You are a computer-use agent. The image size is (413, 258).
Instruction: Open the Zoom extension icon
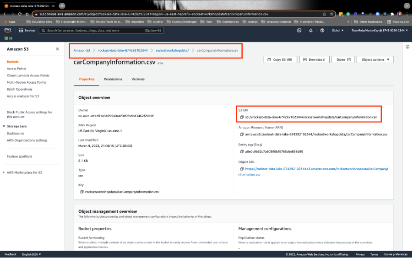(377, 14)
